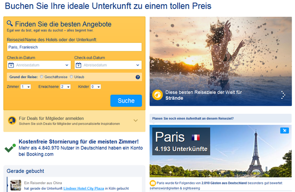Select the Geschäftsreise radio button
Image resolution: width=295 pixels, height=192 pixels.
(42, 76)
